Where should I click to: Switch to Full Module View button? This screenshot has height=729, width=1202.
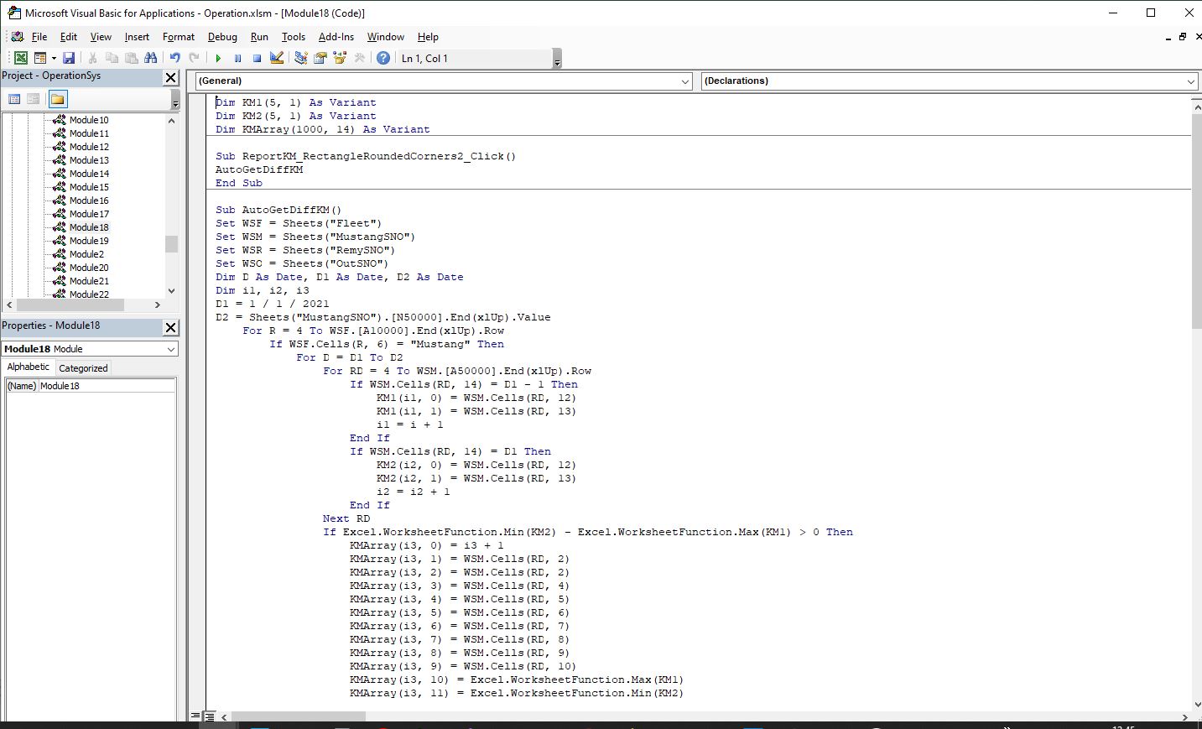point(210,716)
